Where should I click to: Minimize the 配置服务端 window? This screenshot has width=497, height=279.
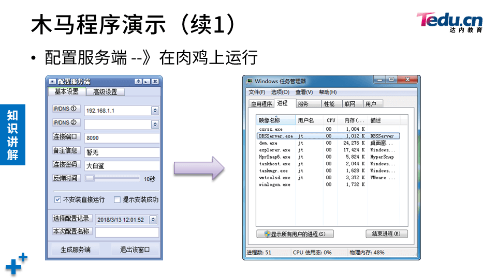click(x=147, y=81)
